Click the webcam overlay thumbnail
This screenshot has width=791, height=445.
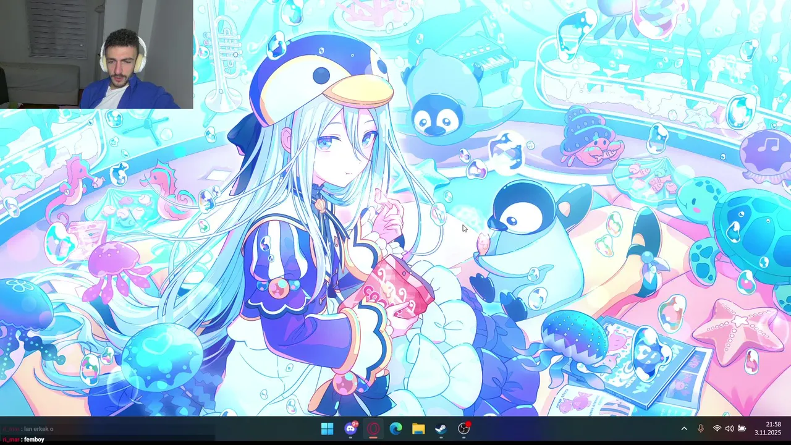click(96, 54)
